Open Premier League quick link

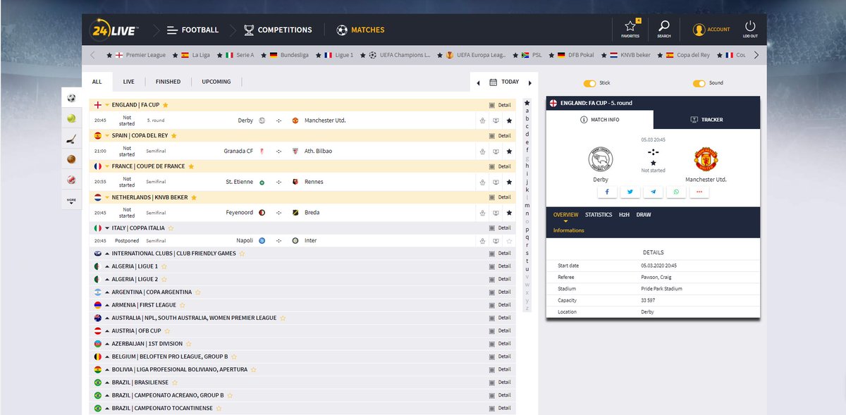(x=140, y=55)
